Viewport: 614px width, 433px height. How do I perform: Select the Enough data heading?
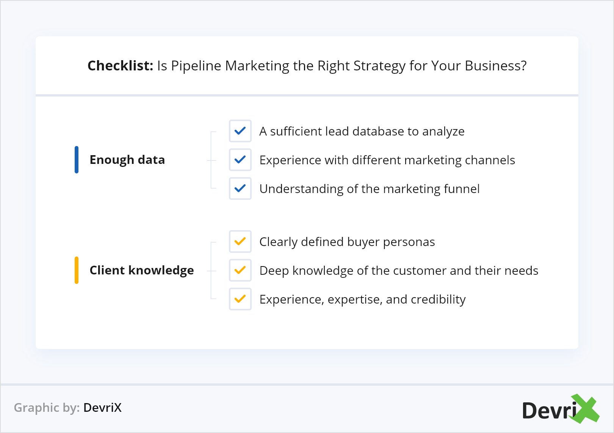[x=127, y=160]
